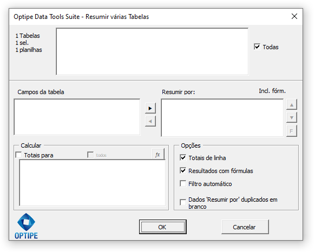315x252 pixels.
Task: Click the '1 planilhas' text
Action: pos(29,50)
